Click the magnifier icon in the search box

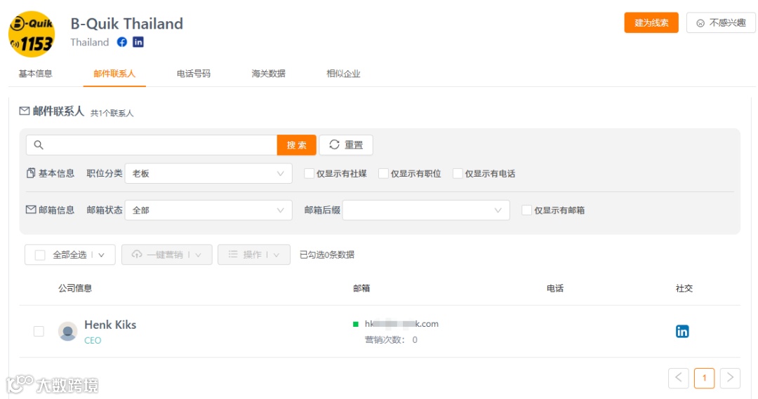(x=39, y=145)
